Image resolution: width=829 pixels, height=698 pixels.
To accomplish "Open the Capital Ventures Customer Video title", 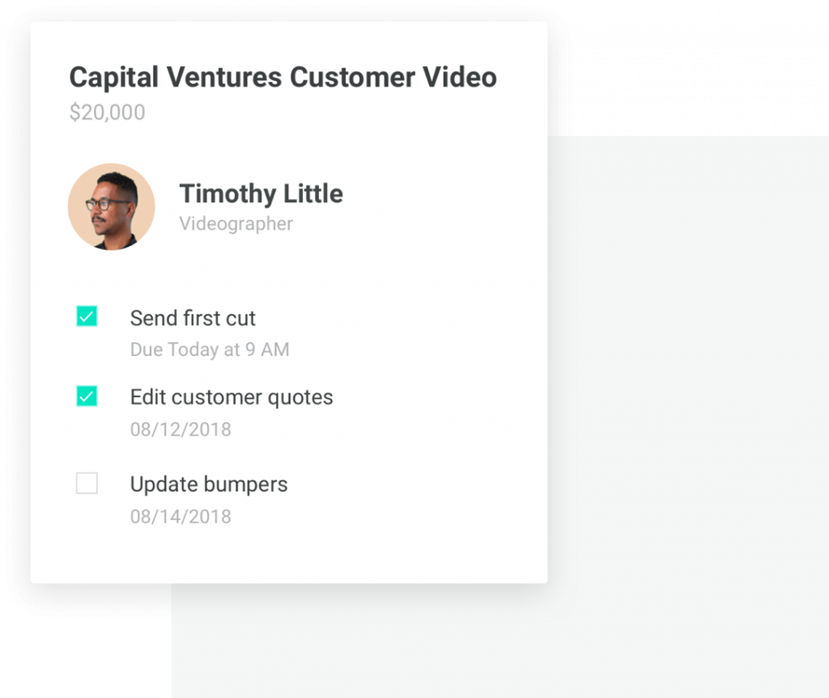I will click(283, 78).
